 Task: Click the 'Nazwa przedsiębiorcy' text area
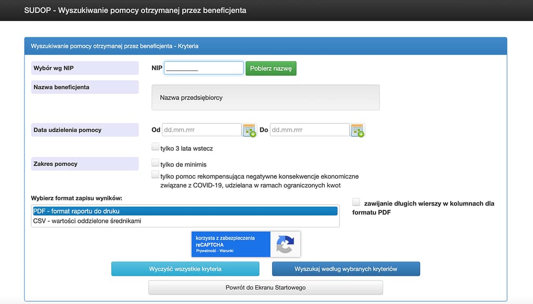(265, 97)
